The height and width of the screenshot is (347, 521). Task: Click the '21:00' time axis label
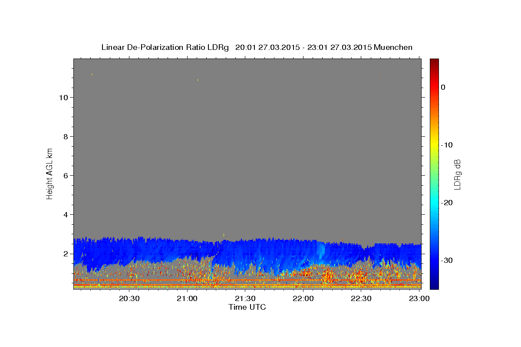(x=187, y=298)
